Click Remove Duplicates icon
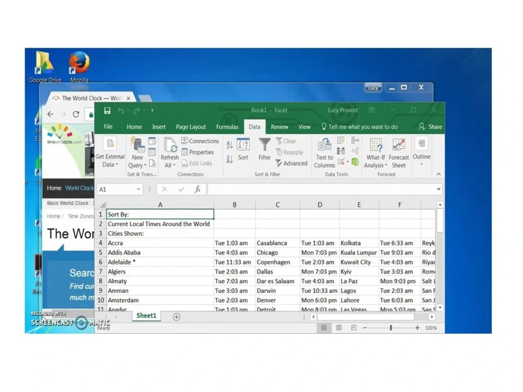The image size is (523, 392). click(340, 151)
